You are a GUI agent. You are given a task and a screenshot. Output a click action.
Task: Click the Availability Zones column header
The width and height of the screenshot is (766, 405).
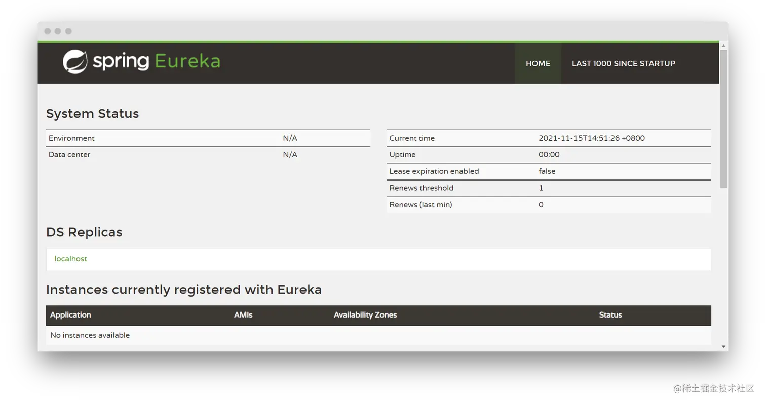pos(365,315)
